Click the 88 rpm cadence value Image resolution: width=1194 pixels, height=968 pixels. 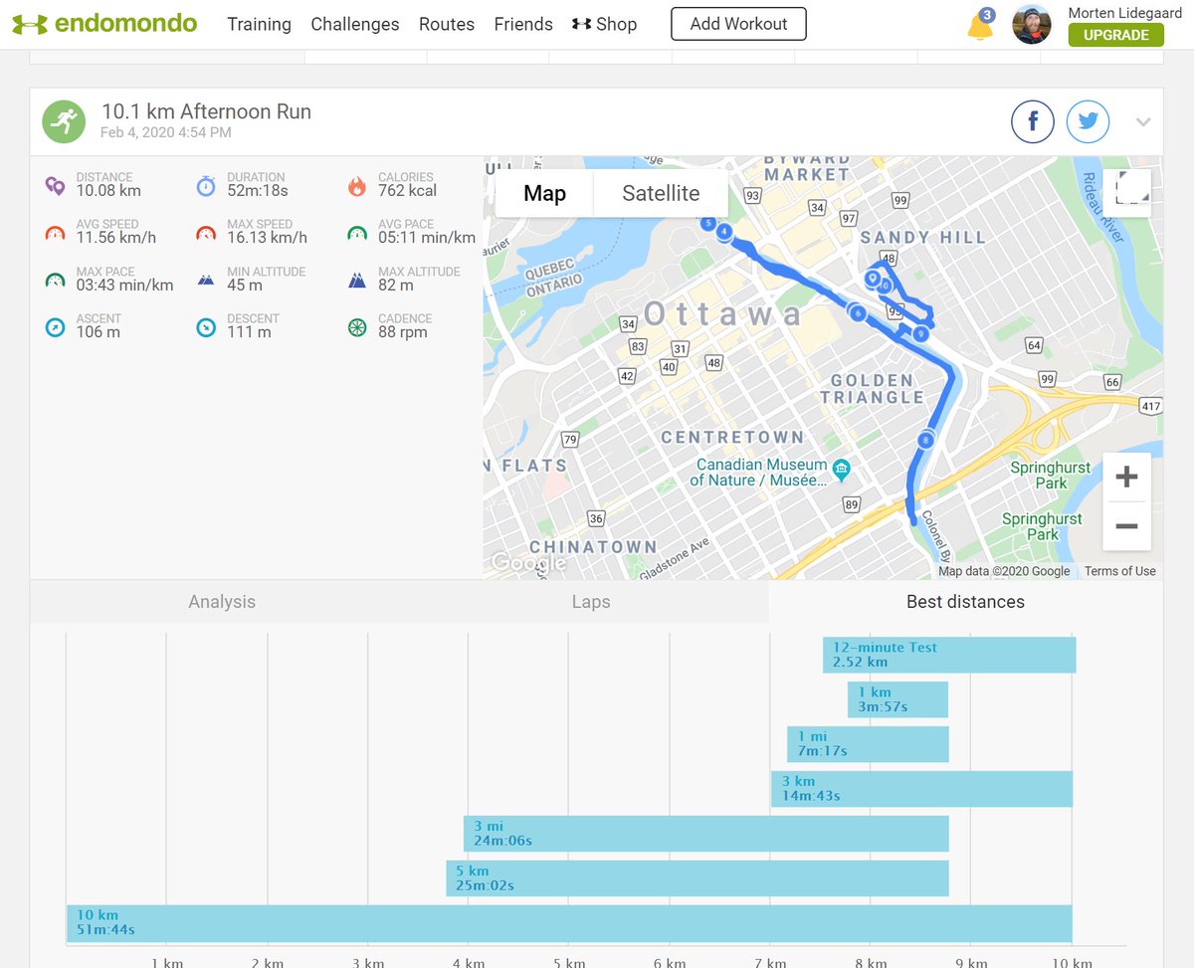coord(402,332)
